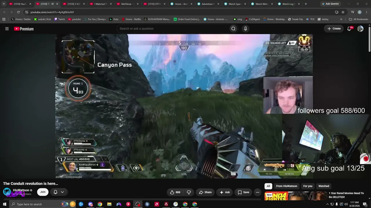The image size is (371, 208).
Task: Open the CoDAgent bookmark
Action: pos(252,19)
